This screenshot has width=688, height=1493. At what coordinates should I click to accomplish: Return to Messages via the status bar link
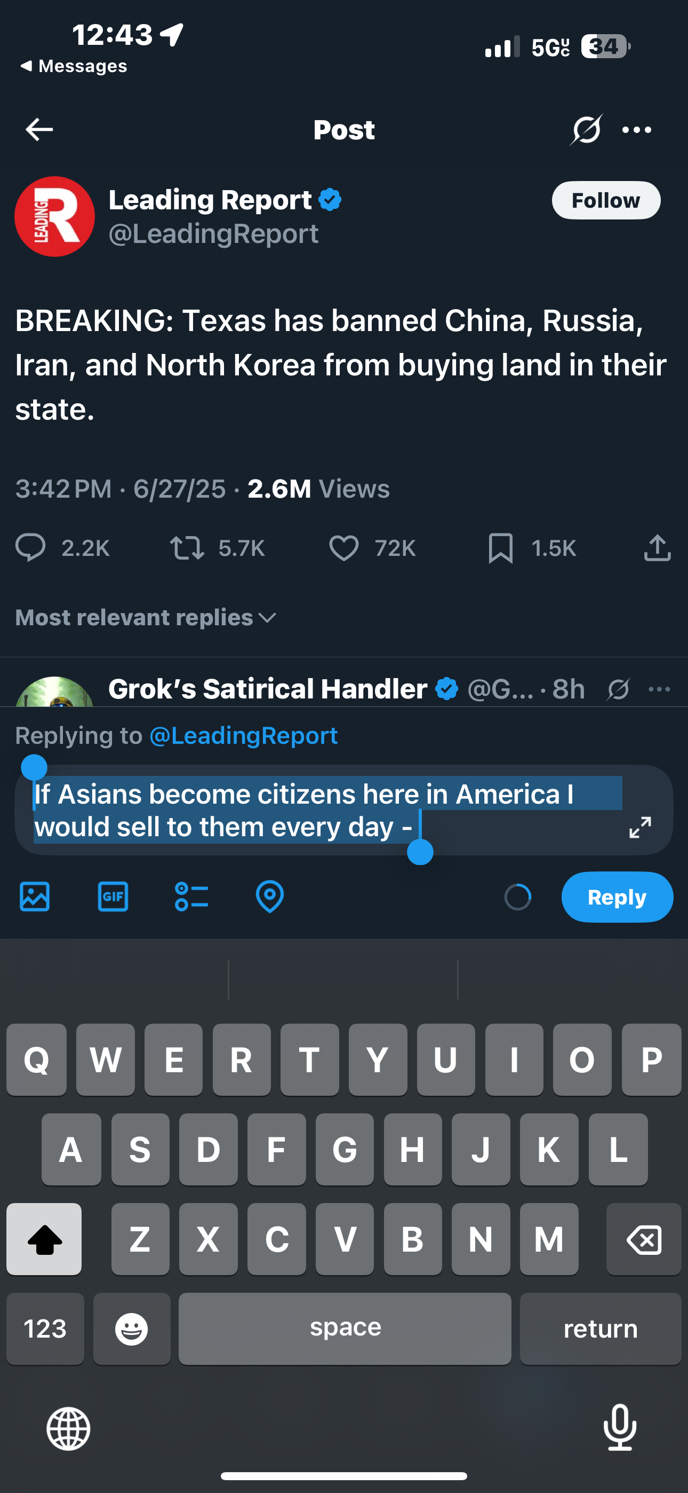pyautogui.click(x=74, y=66)
